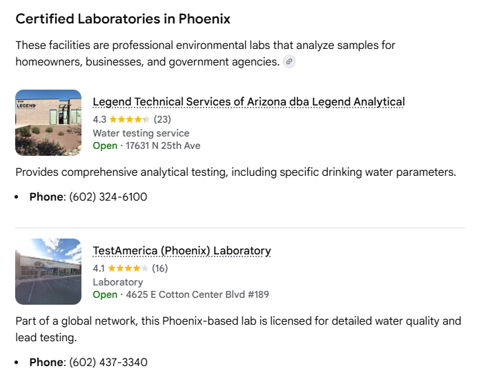Click the Water testing service category label

tap(141, 133)
